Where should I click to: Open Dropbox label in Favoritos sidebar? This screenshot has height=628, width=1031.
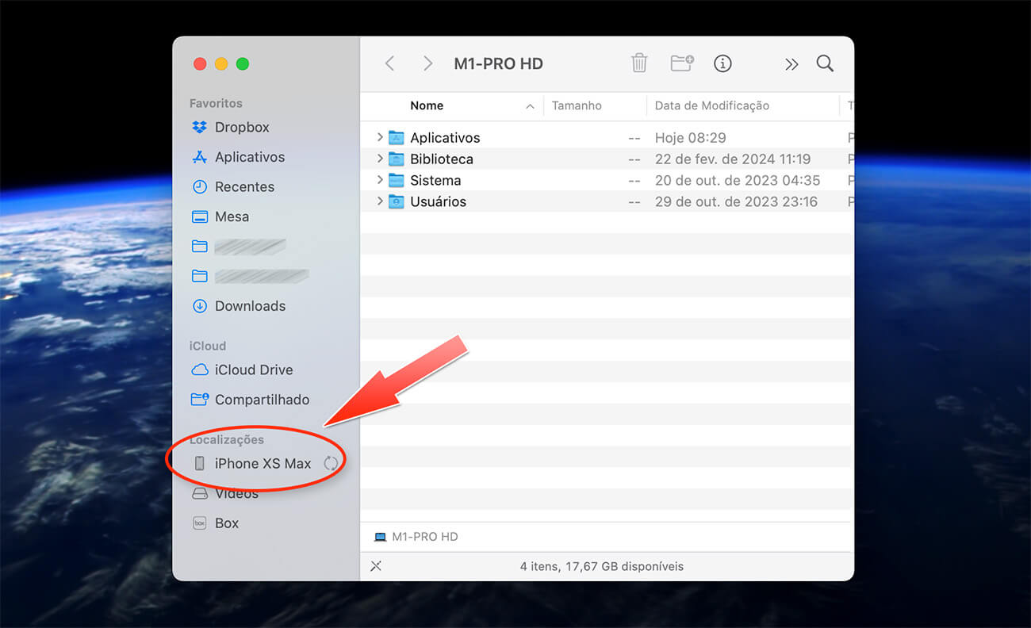242,127
